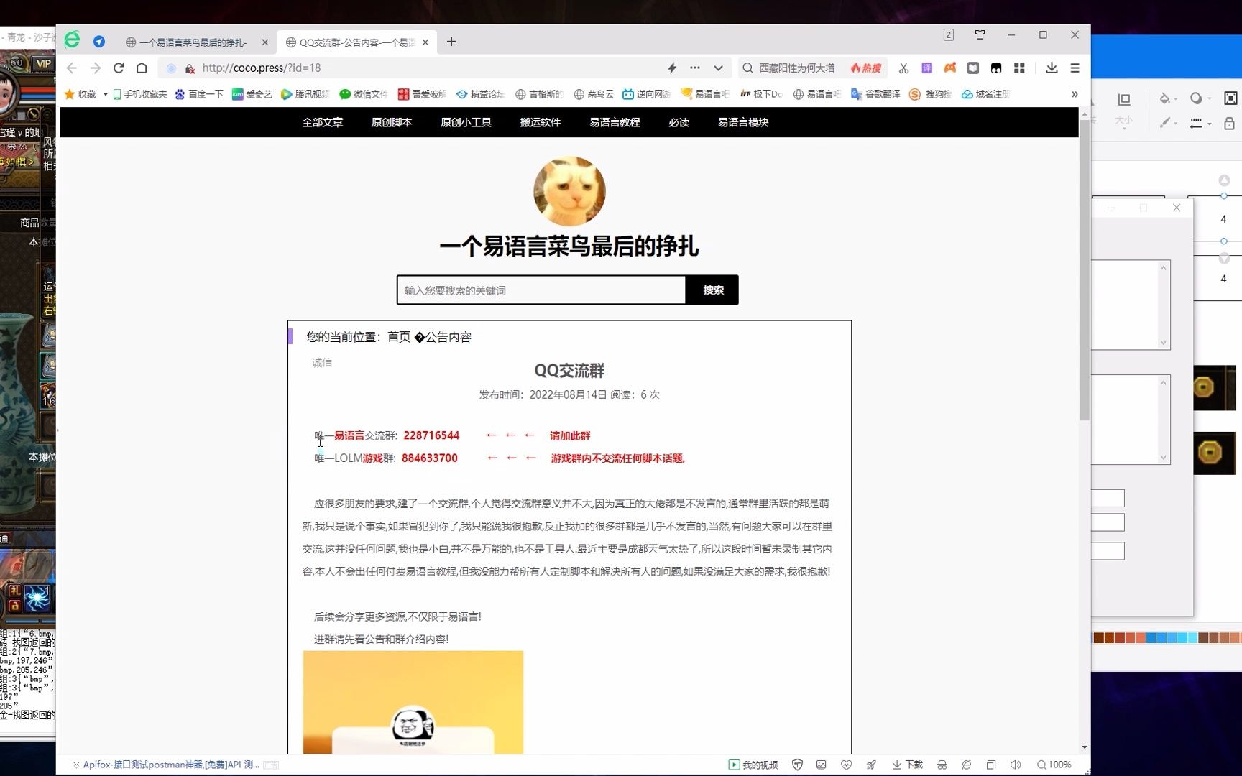Open the downloads icon in the toolbar
1242x776 pixels.
click(1051, 68)
